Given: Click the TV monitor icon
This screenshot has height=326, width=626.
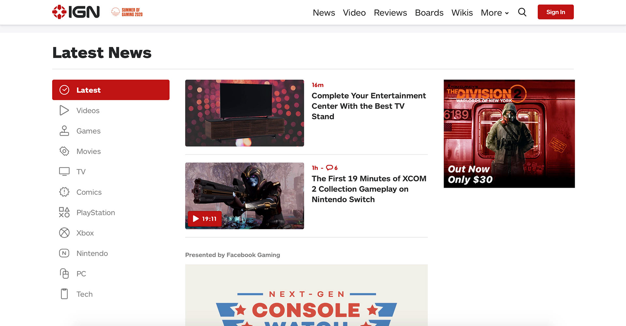Looking at the screenshot, I should tap(64, 172).
